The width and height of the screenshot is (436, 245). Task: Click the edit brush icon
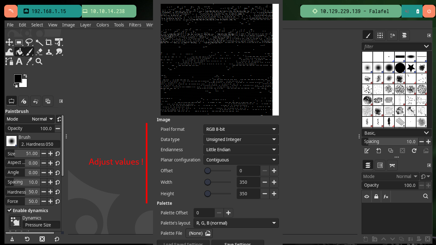(x=367, y=151)
